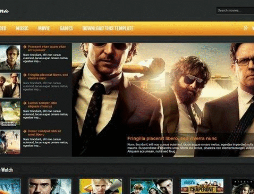The height and width of the screenshot is (194, 254).
Task: Select thumbnail next to 'Donec volutpat nibh'
Action: [10, 142]
